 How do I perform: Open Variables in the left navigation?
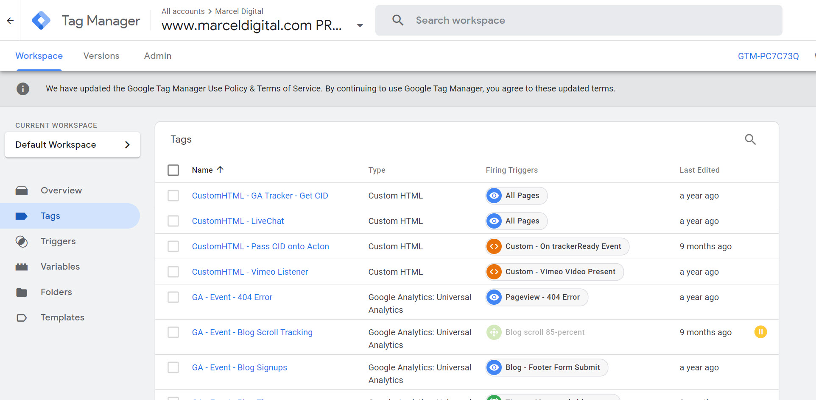click(x=60, y=267)
